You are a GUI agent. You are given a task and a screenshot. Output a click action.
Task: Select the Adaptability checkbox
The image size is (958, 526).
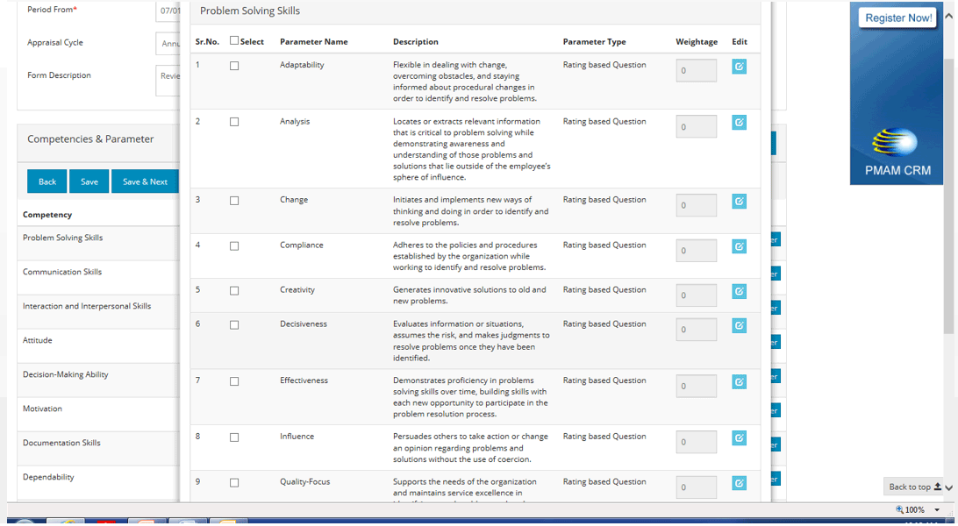coord(234,66)
